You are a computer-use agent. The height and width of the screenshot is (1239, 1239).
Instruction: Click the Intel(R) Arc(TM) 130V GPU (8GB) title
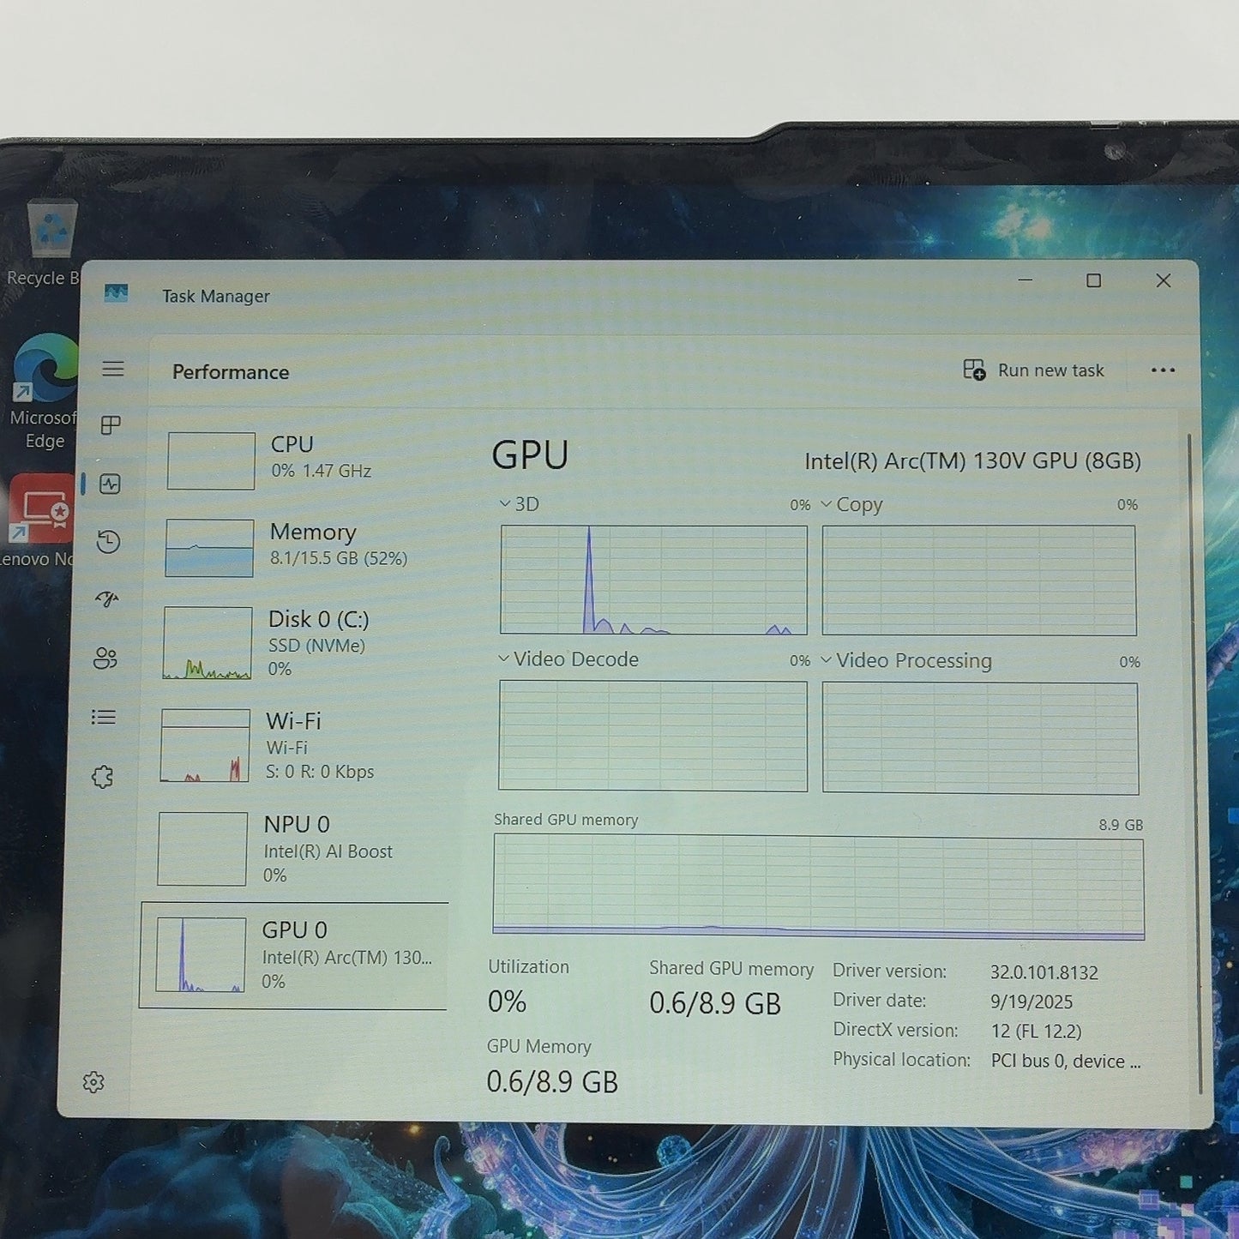click(972, 461)
